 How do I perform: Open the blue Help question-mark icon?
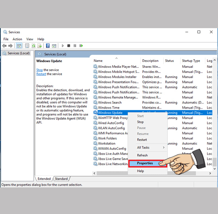[x=48, y=46]
